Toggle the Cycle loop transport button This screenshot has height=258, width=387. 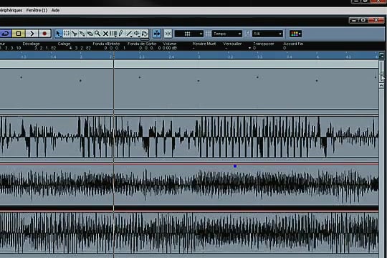click(x=6, y=34)
